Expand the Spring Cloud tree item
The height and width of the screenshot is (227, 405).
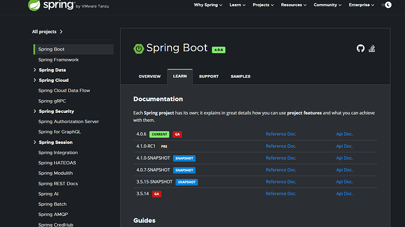(35, 80)
